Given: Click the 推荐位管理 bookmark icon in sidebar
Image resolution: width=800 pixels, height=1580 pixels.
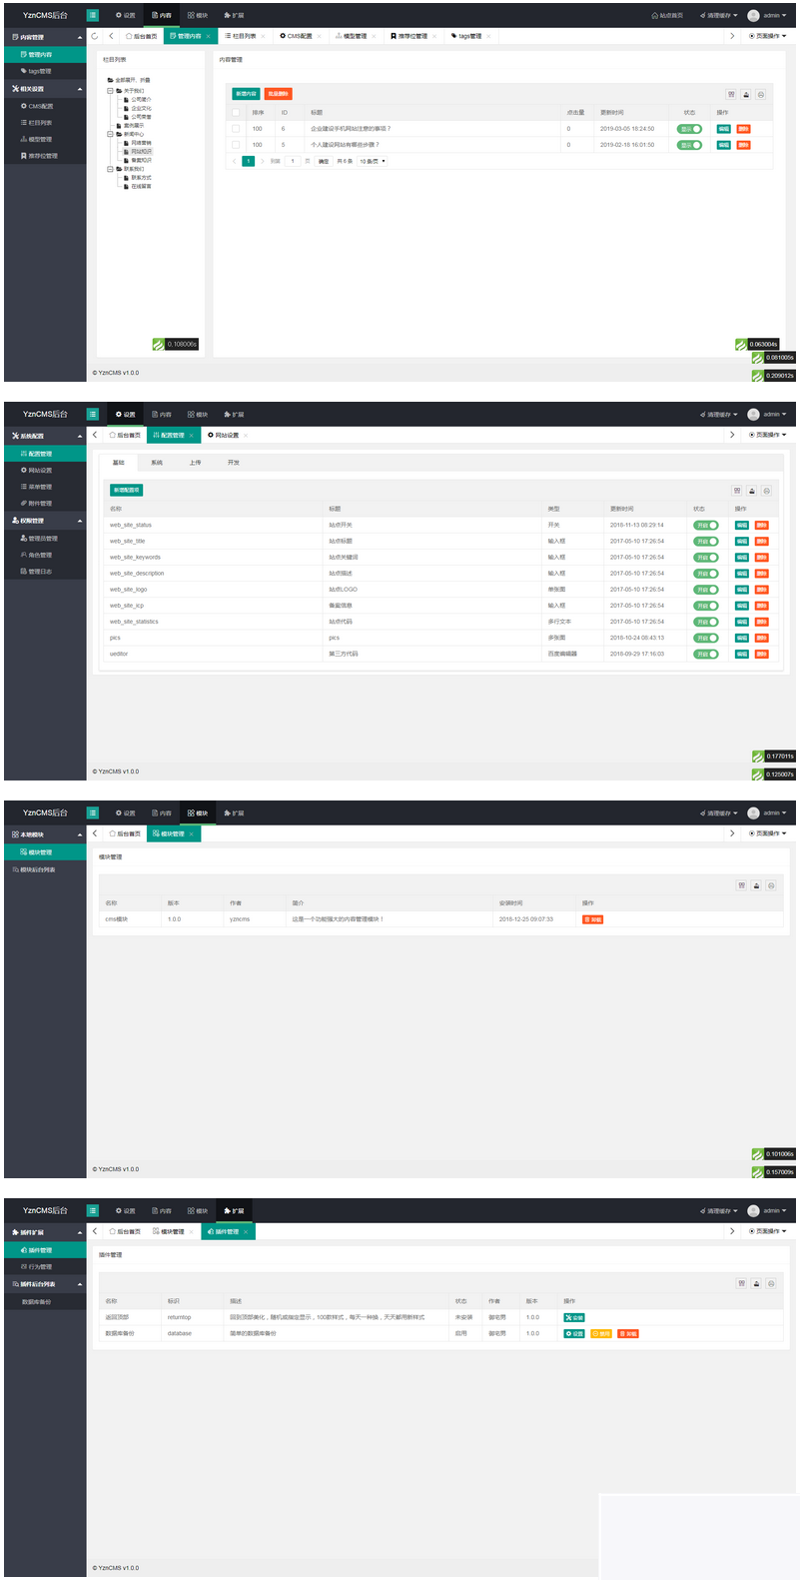Looking at the screenshot, I should 23,156.
